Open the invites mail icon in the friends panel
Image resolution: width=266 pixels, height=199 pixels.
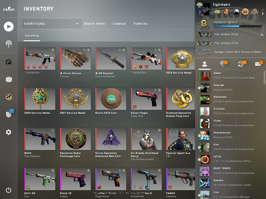pyautogui.click(x=258, y=63)
